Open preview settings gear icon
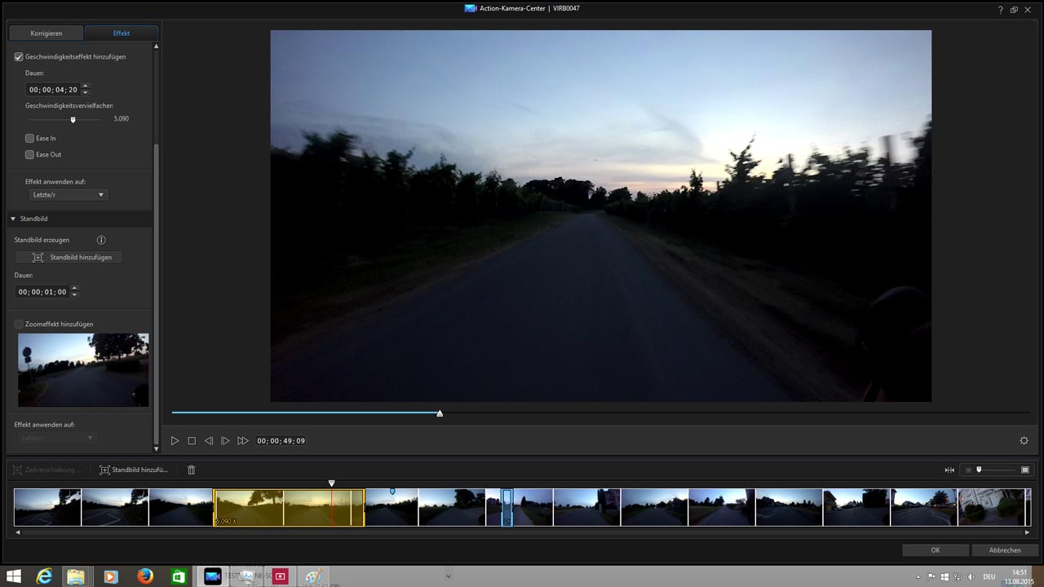 pos(1024,441)
